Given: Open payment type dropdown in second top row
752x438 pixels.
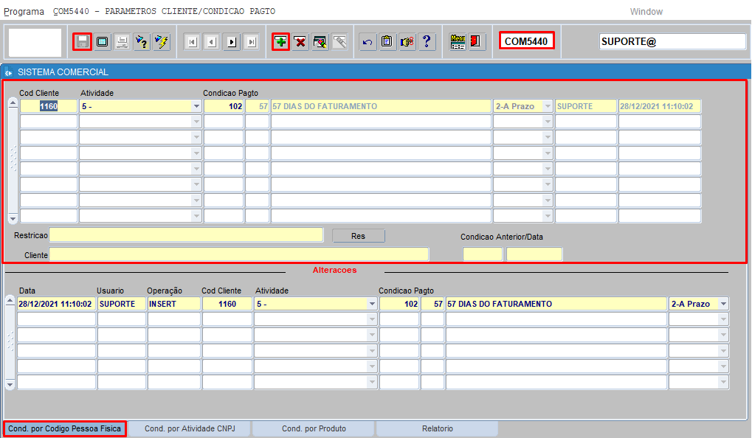Looking at the screenshot, I should tap(548, 122).
